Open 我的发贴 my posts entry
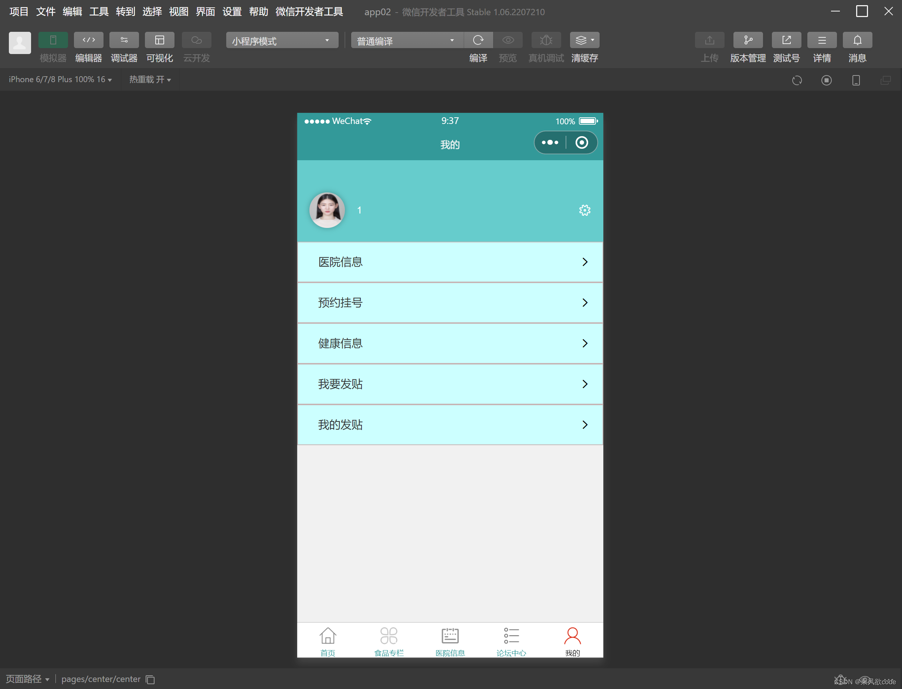Viewport: 902px width, 689px height. tap(450, 425)
